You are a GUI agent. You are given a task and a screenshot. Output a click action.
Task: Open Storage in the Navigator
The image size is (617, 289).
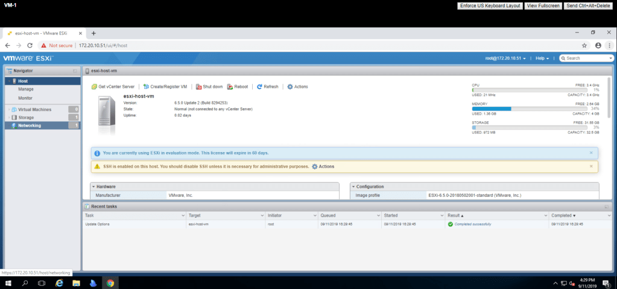[x=26, y=118]
